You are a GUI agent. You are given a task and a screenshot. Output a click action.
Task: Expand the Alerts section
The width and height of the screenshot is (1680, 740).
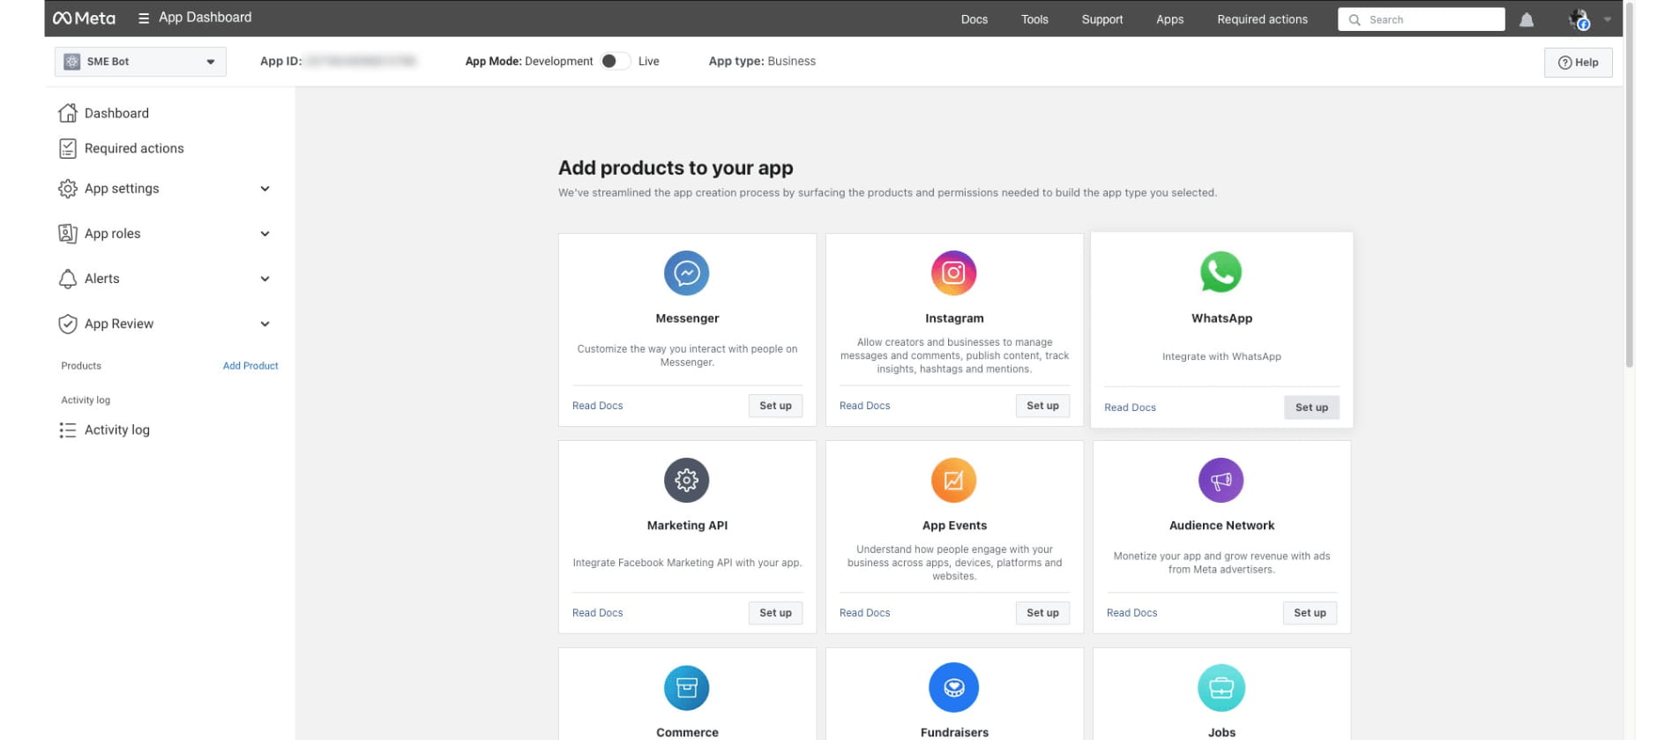pyautogui.click(x=265, y=279)
